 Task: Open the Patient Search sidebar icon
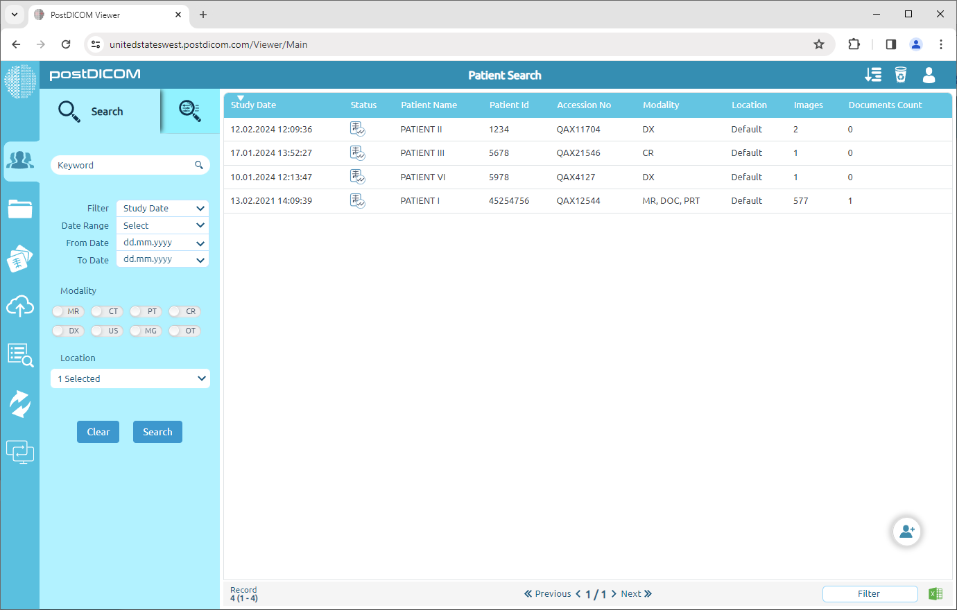pos(20,160)
